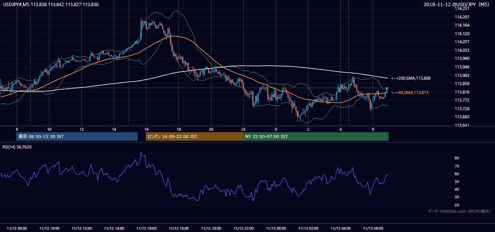495x232 pixels.
Task: Click the 200 SMA 113.888 label
Action: pyautogui.click(x=411, y=78)
